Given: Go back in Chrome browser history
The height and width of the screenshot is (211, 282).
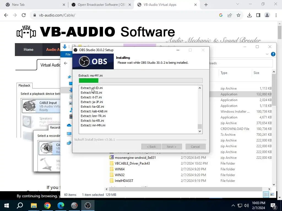Looking at the screenshot, I should click(6, 15).
